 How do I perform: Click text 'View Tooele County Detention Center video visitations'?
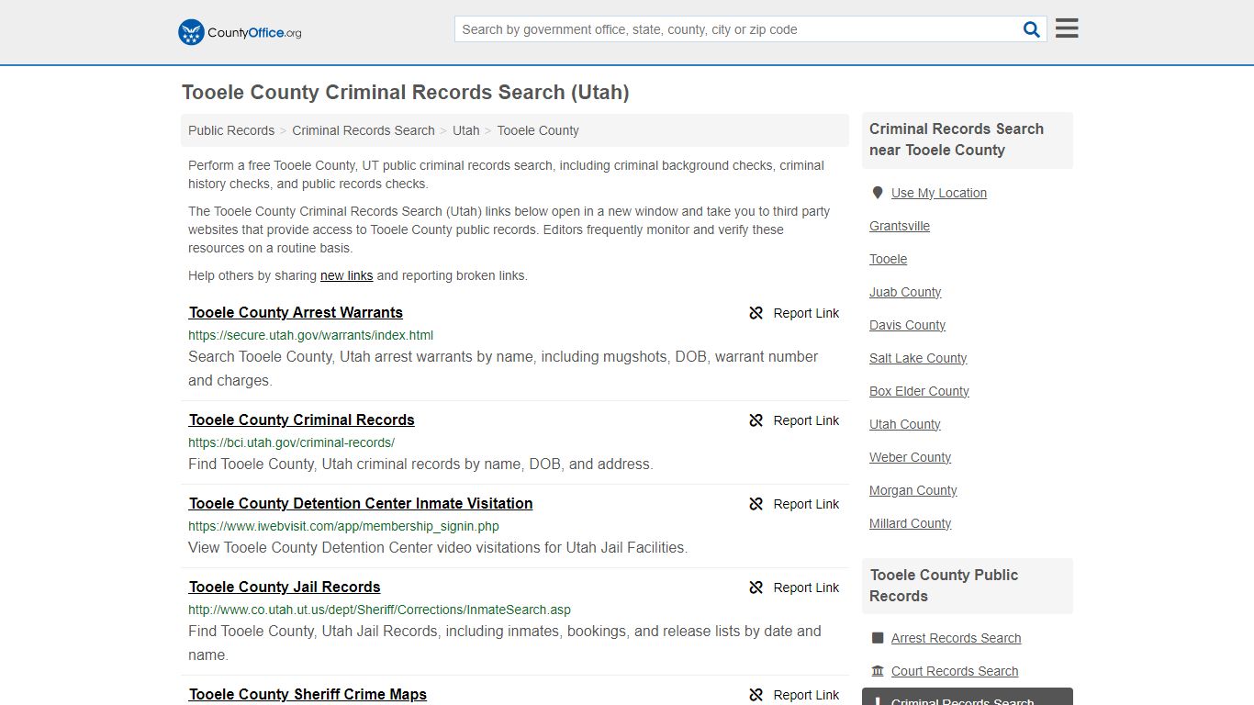coord(438,548)
